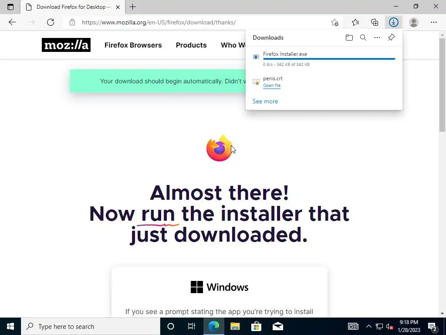Open the notification center icon
This screenshot has height=335, width=446.
point(432,326)
